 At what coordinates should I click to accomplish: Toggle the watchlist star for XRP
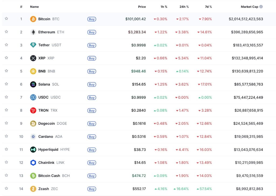pyautogui.click(x=6, y=58)
